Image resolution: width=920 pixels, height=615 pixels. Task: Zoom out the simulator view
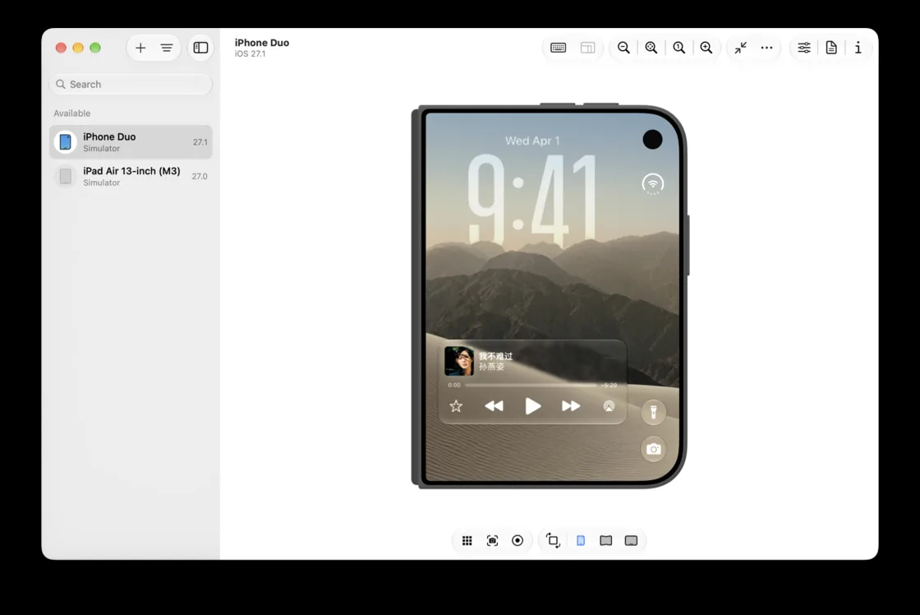(623, 48)
